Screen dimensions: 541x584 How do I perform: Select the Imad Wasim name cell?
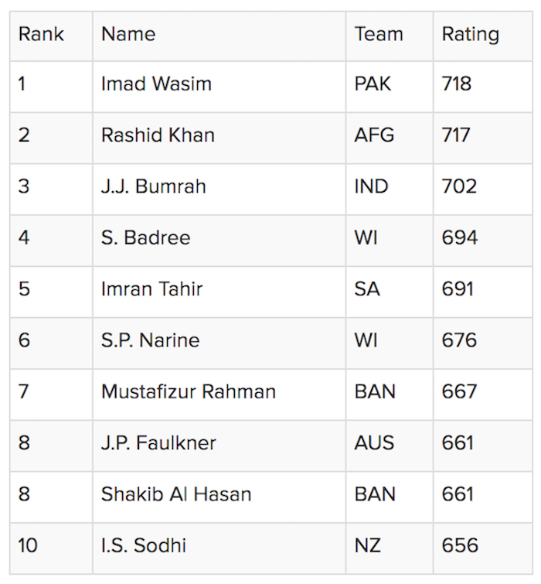click(x=156, y=84)
